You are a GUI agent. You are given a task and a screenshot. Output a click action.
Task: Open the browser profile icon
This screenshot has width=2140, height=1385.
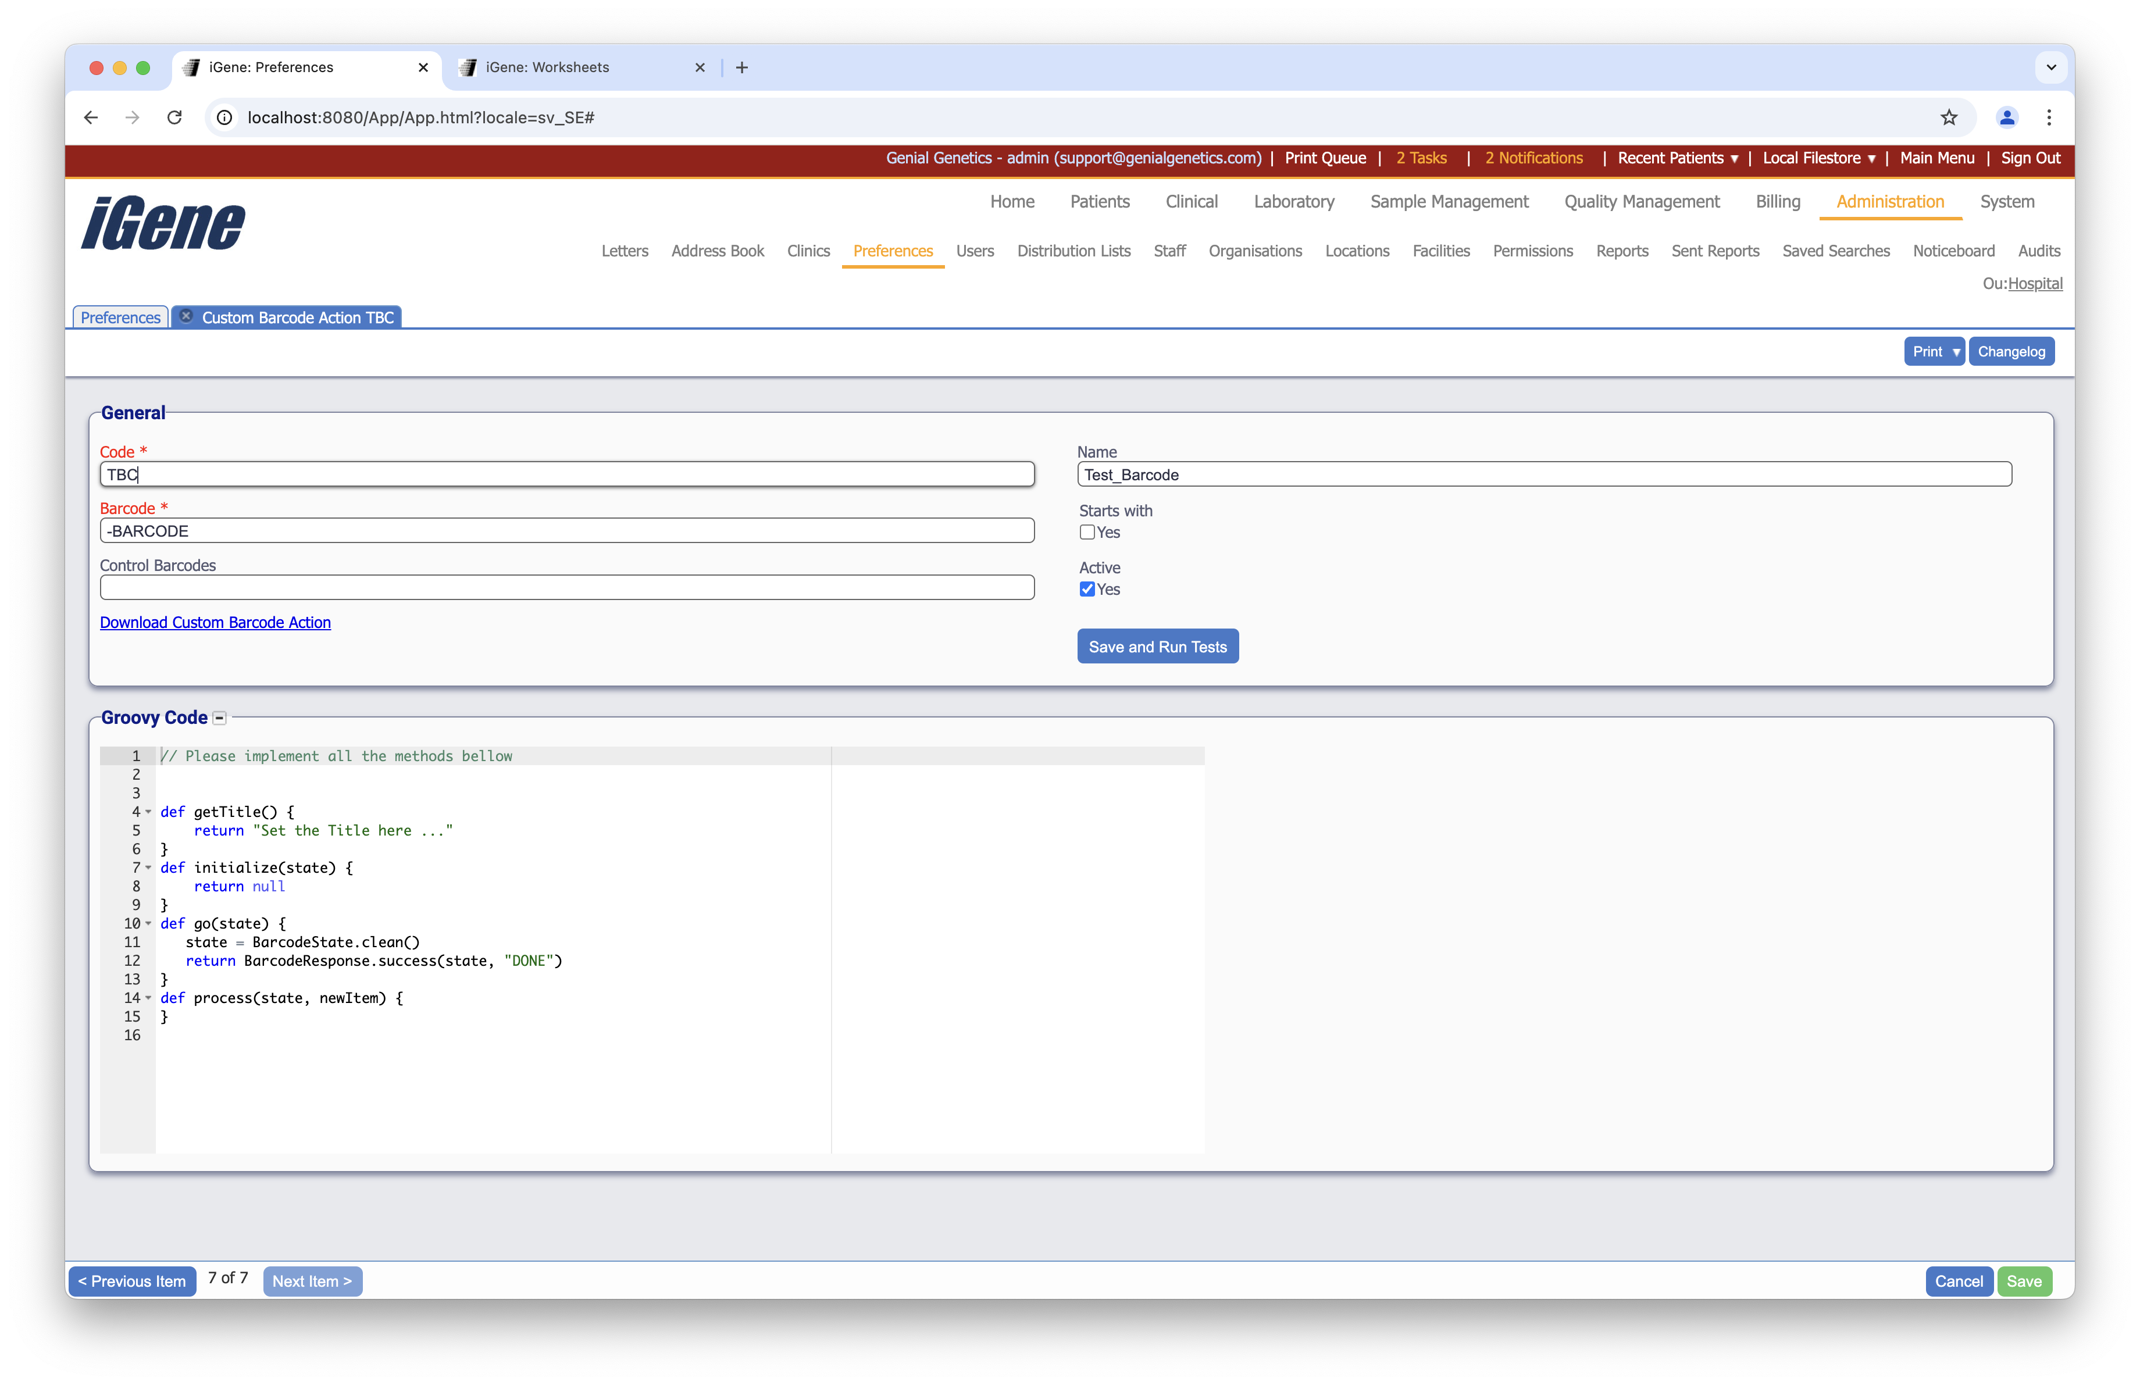[2007, 117]
